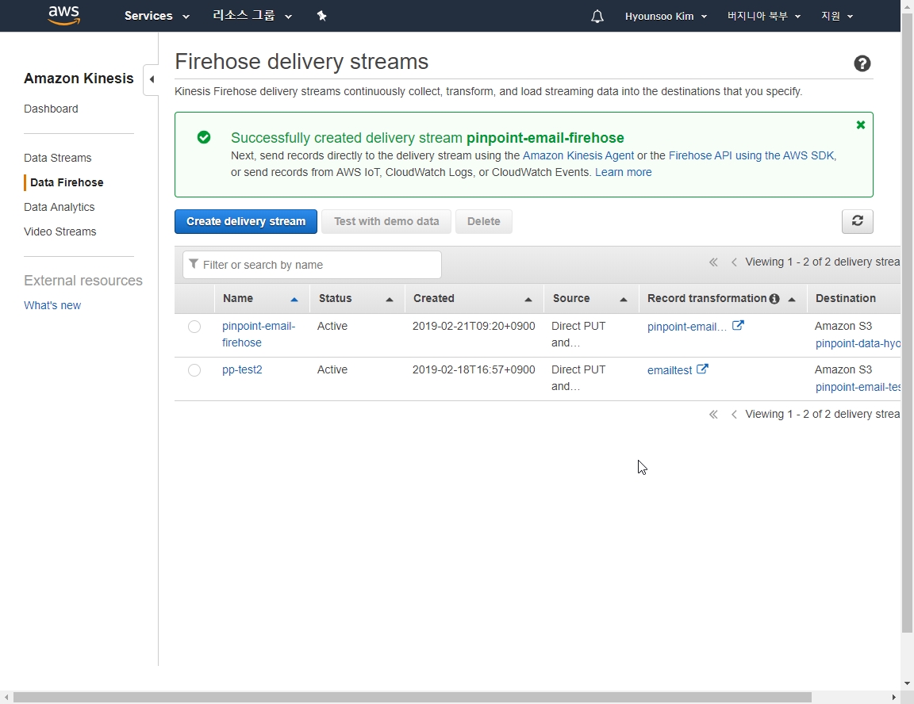Screen dimensions: 914x704
Task: Open the notifications bell icon
Action: 597,17
